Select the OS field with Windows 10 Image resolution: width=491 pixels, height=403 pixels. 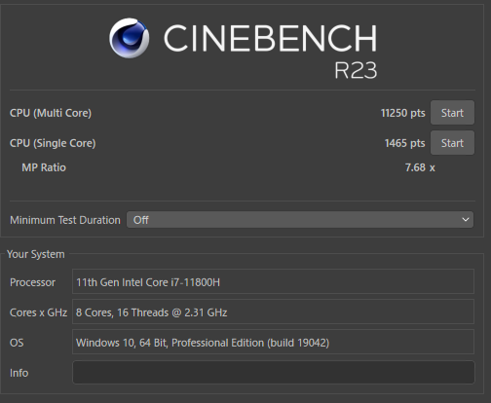point(274,342)
